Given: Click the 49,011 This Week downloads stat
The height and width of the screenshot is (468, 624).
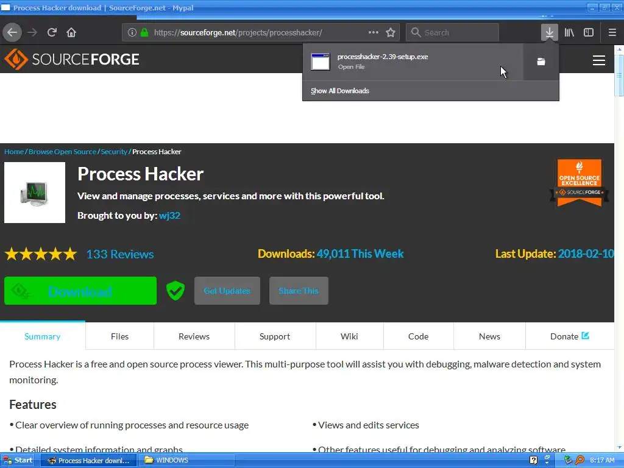Looking at the screenshot, I should (360, 253).
